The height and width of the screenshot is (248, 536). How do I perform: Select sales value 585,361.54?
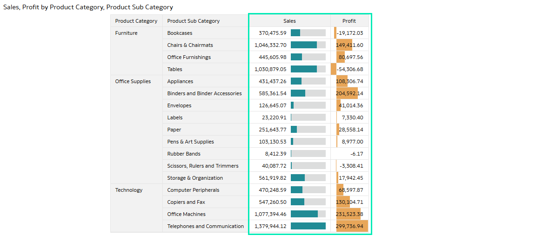273,93
